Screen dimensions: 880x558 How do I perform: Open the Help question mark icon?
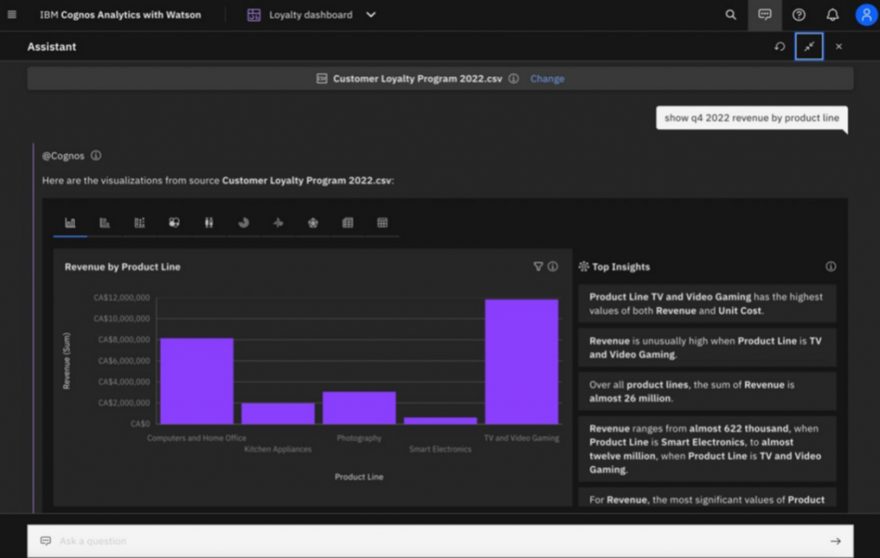pyautogui.click(x=798, y=15)
